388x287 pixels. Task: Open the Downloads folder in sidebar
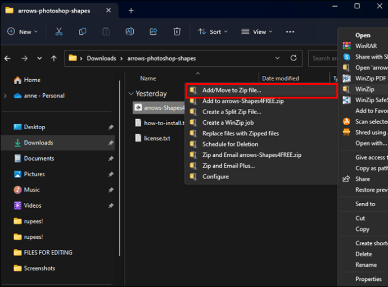point(38,143)
